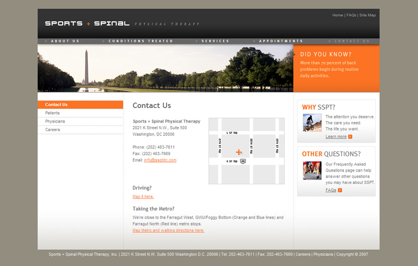Click the 'Washington, DC 20006' text
Image resolution: width=418 pixels, height=266 pixels.
153,134
